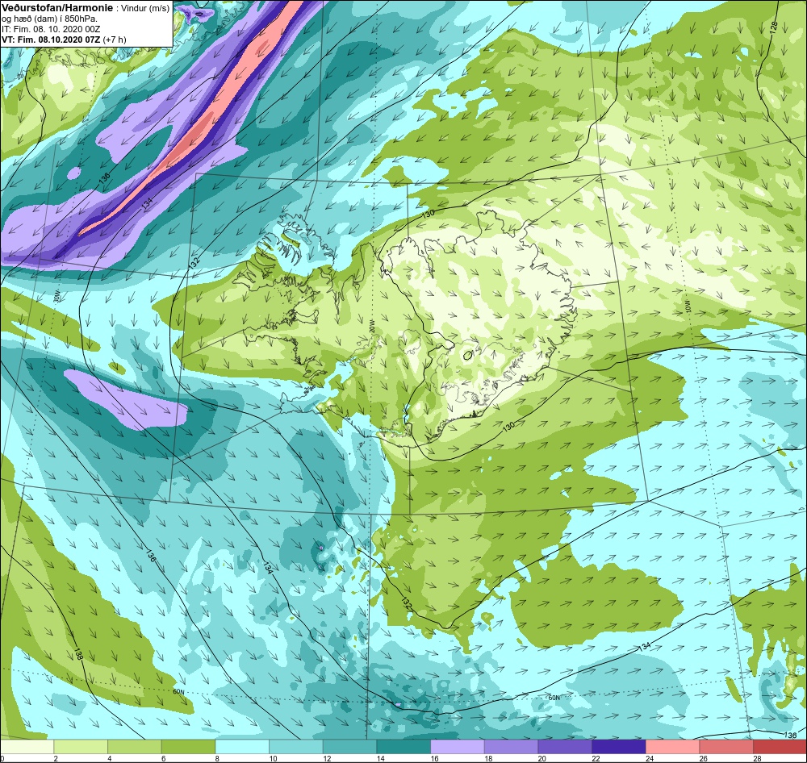807x763 pixels.
Task: Click the legend swatch between 10 and 12
Action: 296,747
